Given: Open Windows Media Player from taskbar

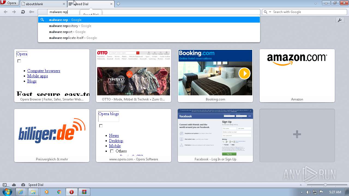Looking at the screenshot, I should click(x=46, y=192).
